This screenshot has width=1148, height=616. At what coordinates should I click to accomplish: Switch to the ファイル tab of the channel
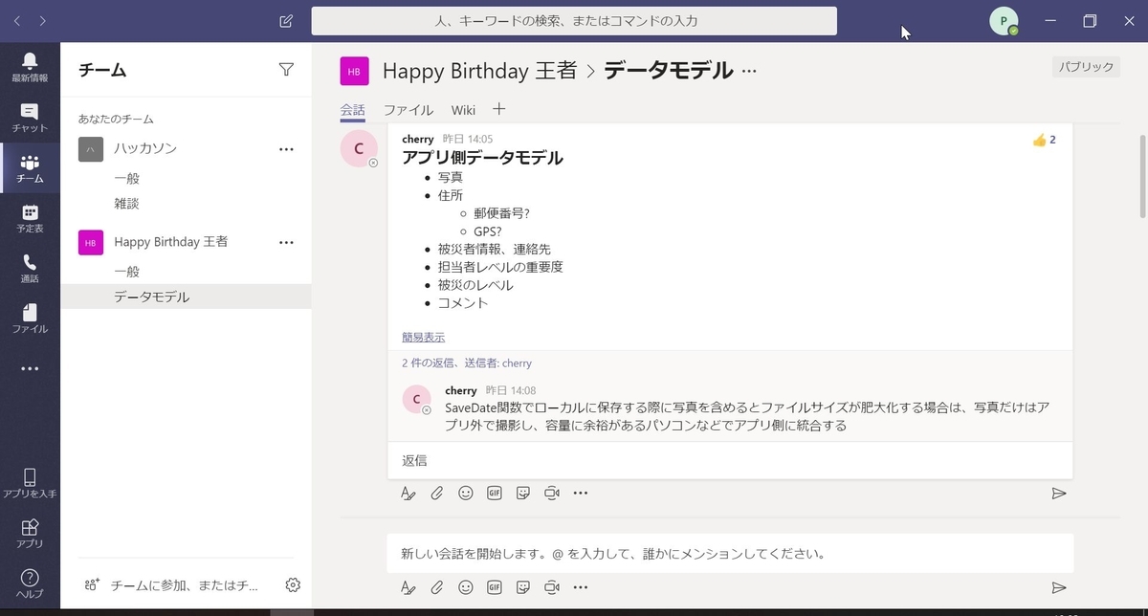pyautogui.click(x=408, y=109)
